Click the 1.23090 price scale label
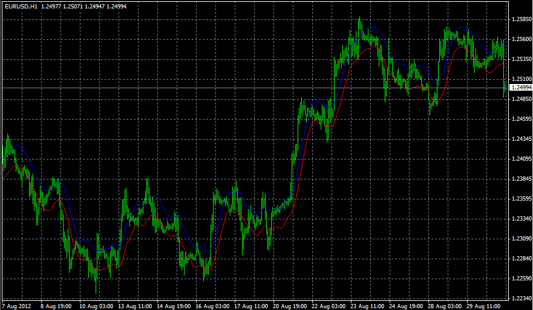This screenshot has height=310, width=533. click(522, 239)
